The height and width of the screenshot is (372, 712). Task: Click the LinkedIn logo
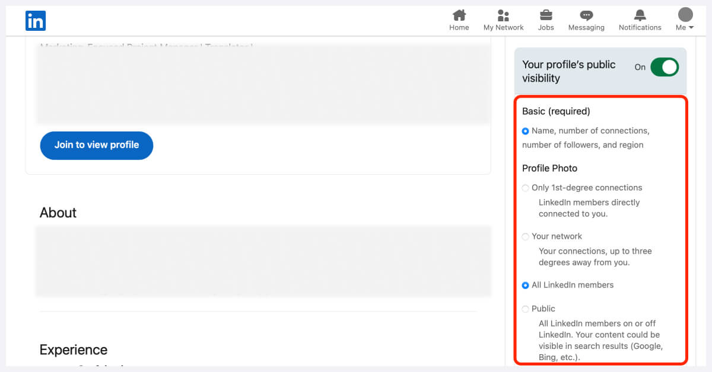pos(35,20)
